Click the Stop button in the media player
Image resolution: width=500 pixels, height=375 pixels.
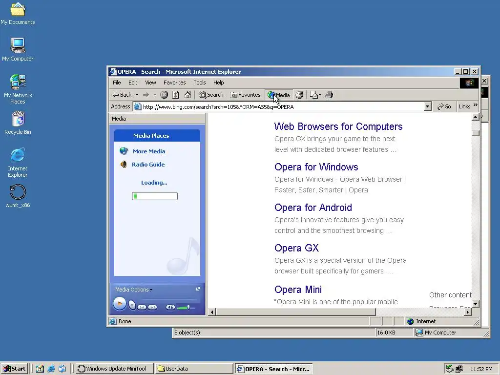pos(132,305)
